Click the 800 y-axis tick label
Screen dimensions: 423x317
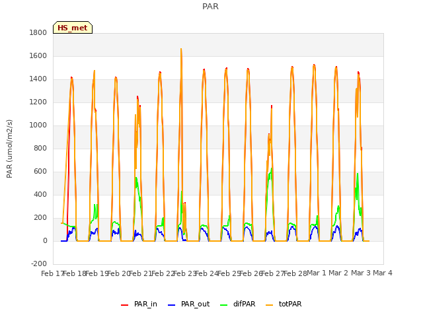(40, 148)
